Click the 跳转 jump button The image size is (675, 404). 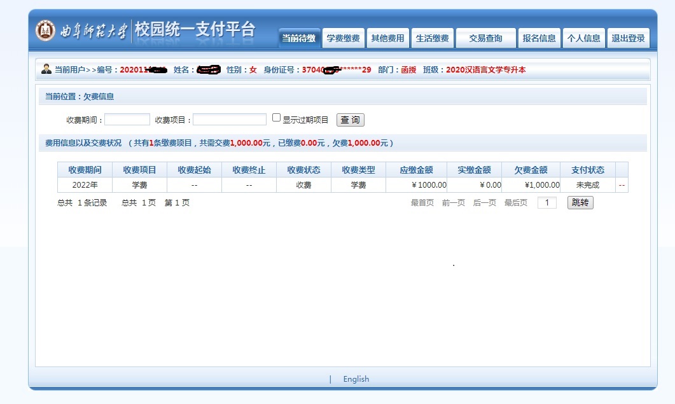[x=580, y=203]
